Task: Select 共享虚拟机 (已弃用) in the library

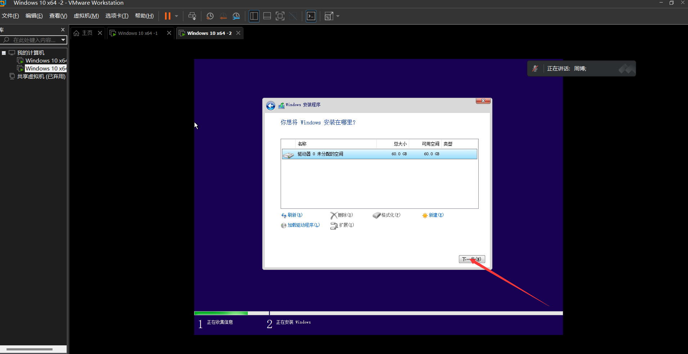Action: click(x=41, y=77)
